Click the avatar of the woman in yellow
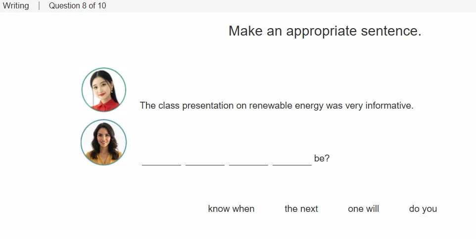 coord(103,142)
